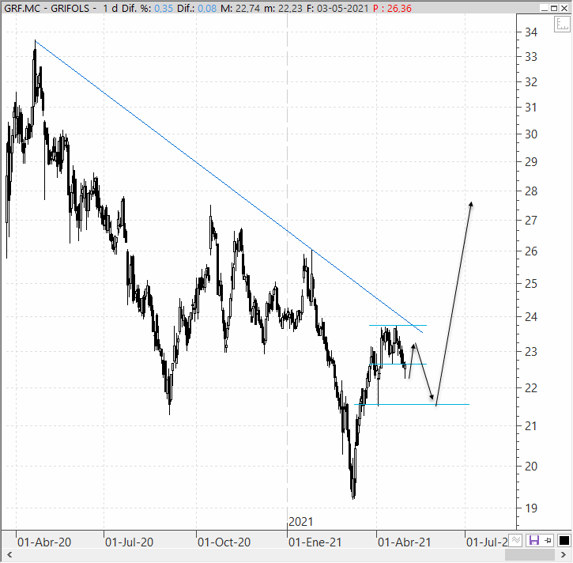This screenshot has width=573, height=563.
Task: Minimize the GRIFOLS chart window
Action: pos(544,8)
